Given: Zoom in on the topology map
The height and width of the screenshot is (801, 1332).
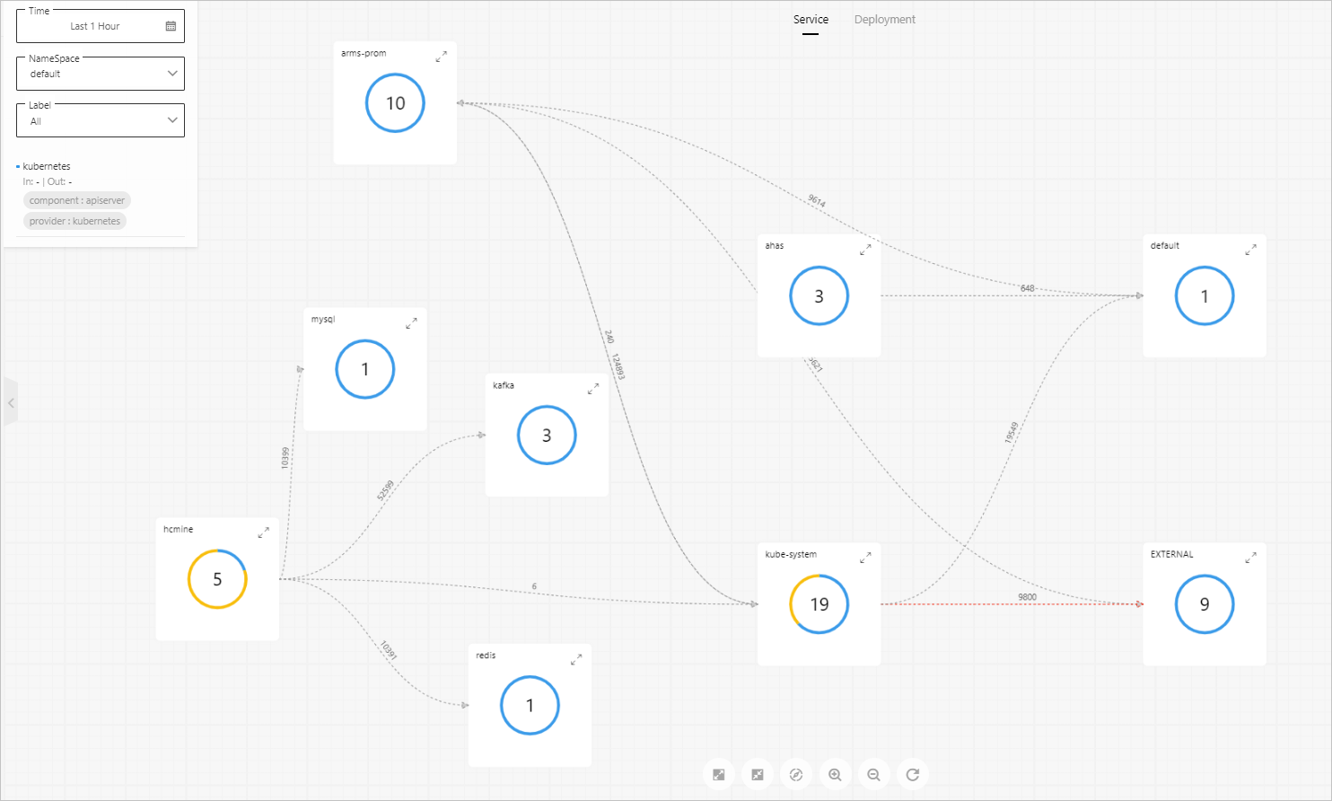Looking at the screenshot, I should [x=835, y=775].
